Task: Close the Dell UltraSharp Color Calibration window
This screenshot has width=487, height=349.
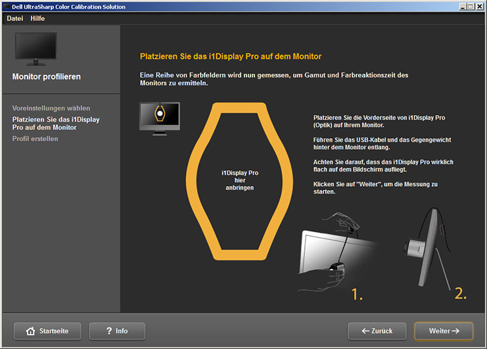Action: click(480, 7)
